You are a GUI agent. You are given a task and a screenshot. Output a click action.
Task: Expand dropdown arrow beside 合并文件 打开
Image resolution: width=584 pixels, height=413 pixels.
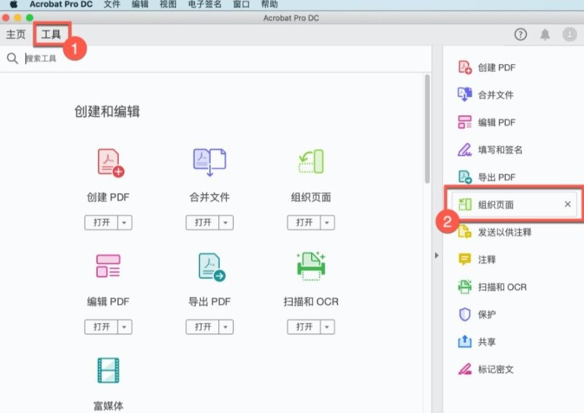tap(226, 223)
